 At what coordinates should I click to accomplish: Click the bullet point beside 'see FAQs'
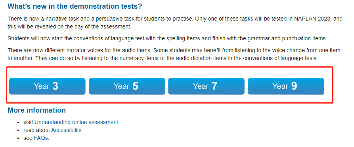pos(19,138)
